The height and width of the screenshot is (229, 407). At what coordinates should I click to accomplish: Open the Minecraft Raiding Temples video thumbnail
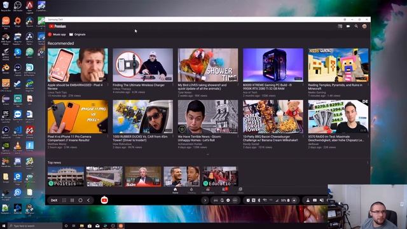(338, 65)
